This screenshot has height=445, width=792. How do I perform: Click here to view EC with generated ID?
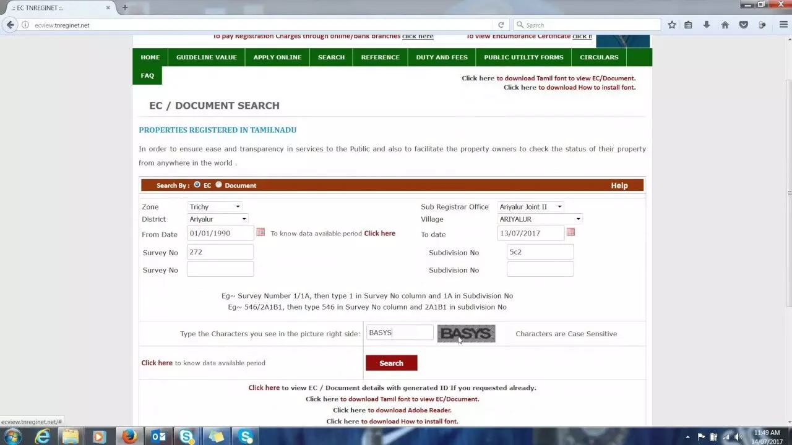264,388
